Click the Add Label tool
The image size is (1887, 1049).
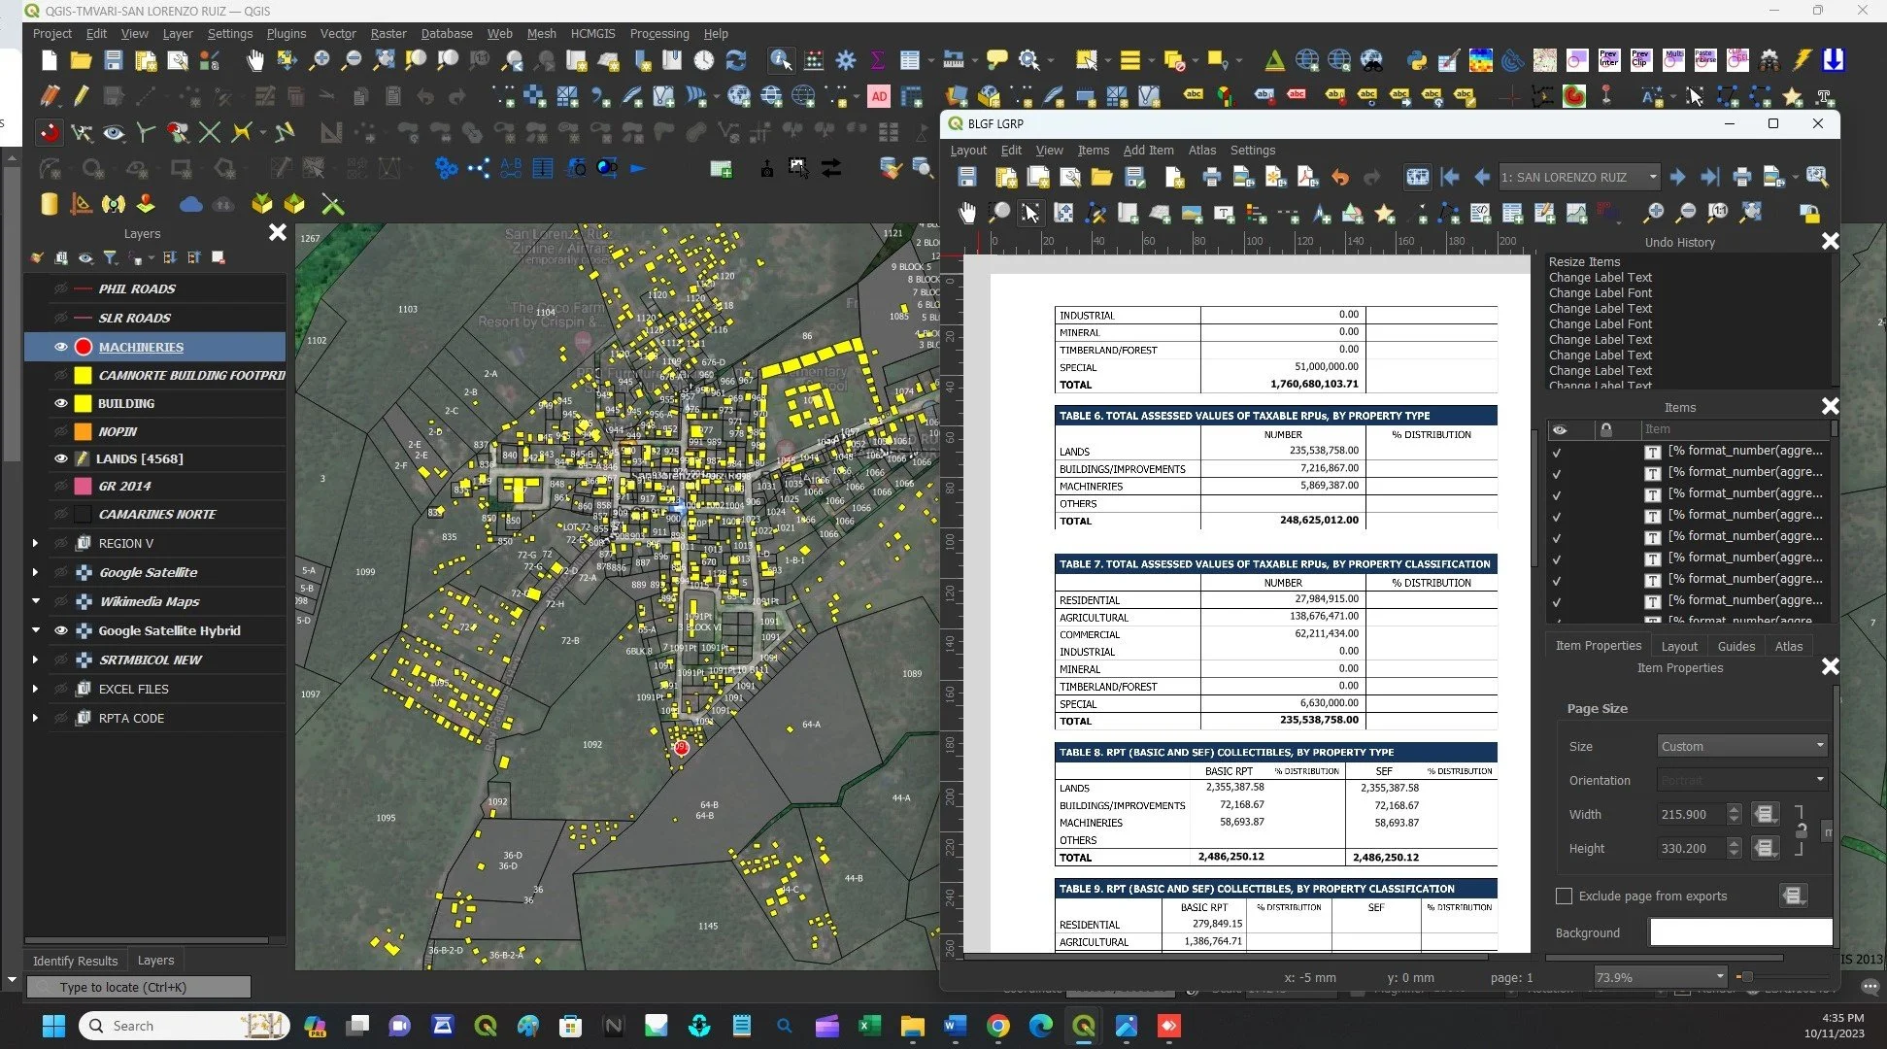click(x=1224, y=213)
